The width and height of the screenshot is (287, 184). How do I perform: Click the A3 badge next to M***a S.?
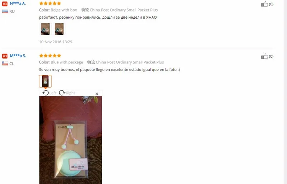tap(5, 56)
